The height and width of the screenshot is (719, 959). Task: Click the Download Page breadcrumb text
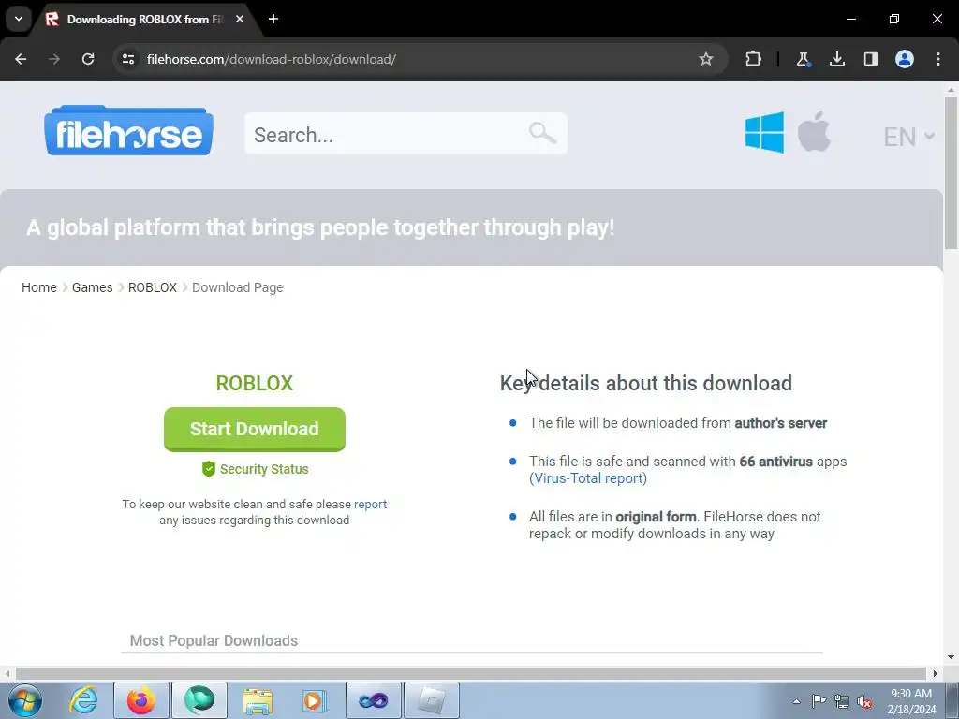[x=237, y=287]
